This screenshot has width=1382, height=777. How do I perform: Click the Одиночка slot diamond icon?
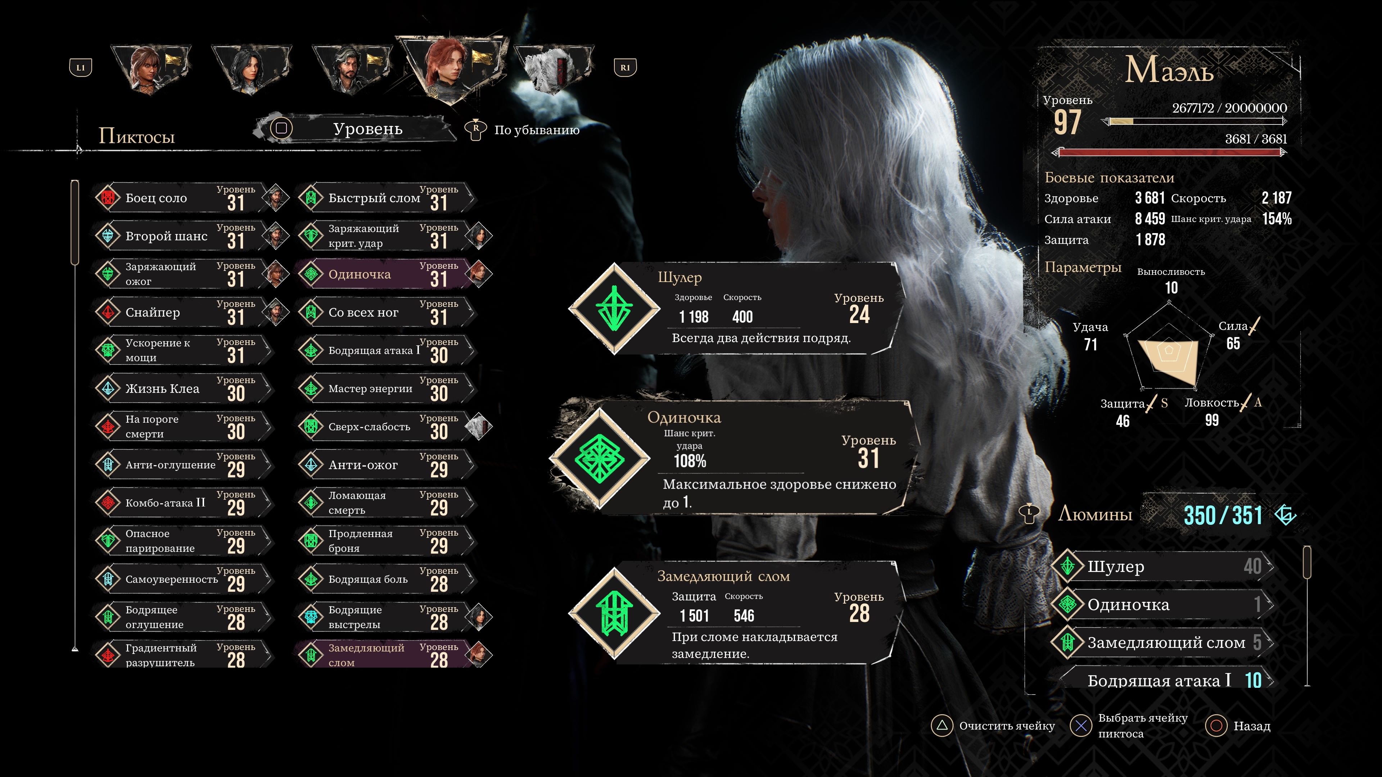coord(599,459)
